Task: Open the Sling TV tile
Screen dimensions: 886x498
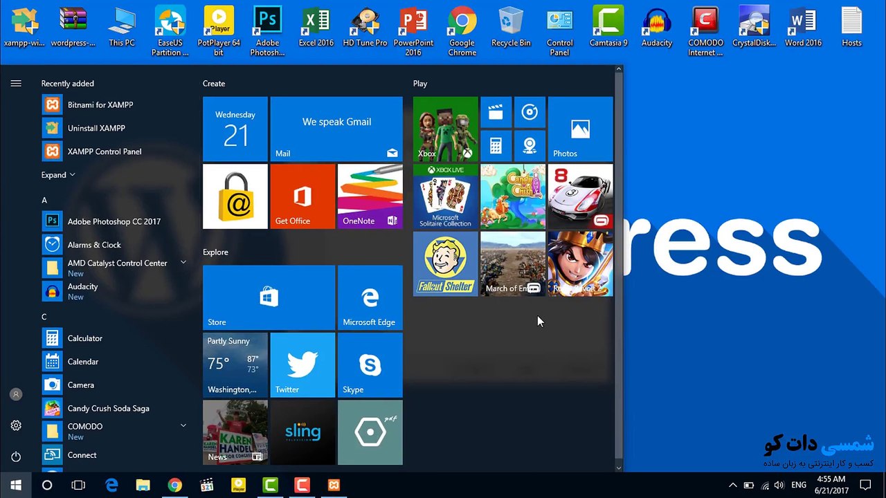Action: 302,432
